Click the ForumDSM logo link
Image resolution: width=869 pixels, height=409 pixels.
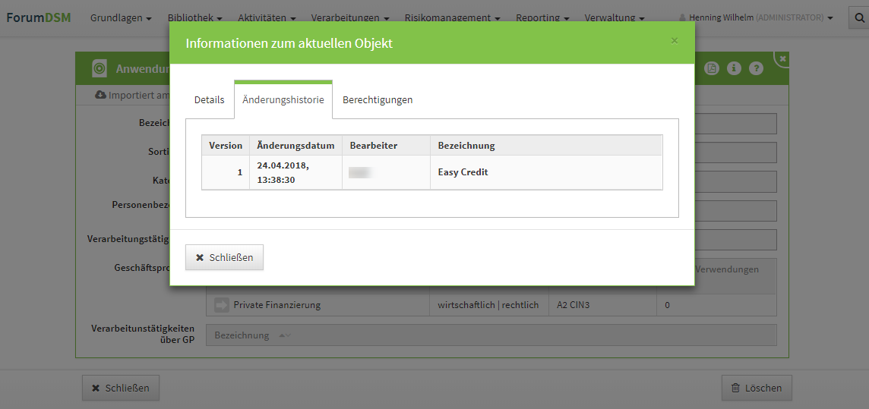(39, 17)
